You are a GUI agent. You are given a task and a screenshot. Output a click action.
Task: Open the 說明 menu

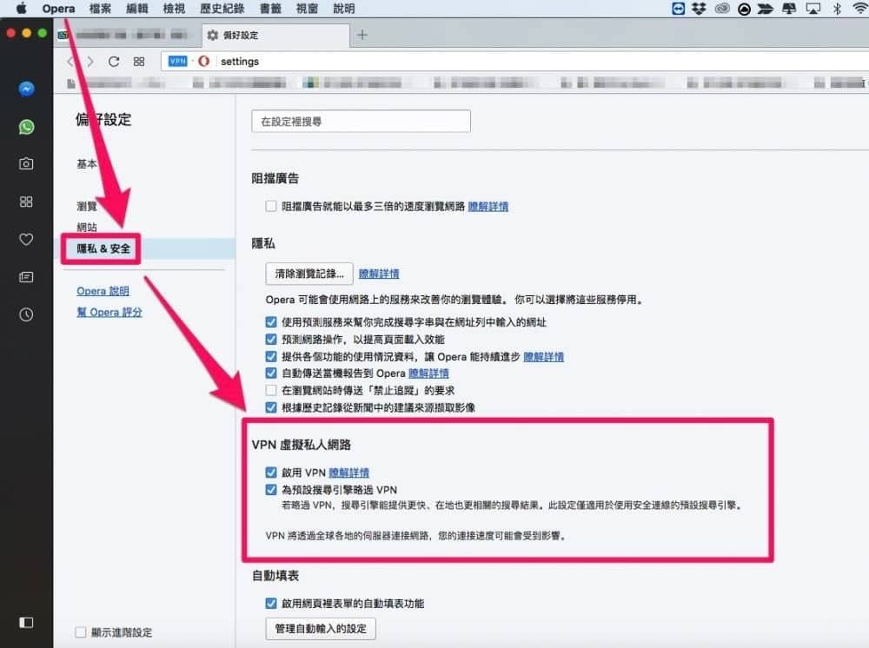343,9
